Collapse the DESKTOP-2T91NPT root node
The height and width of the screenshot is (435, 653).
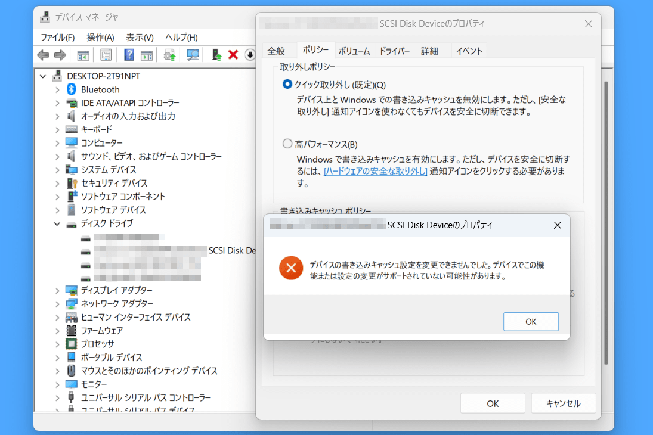(x=43, y=76)
